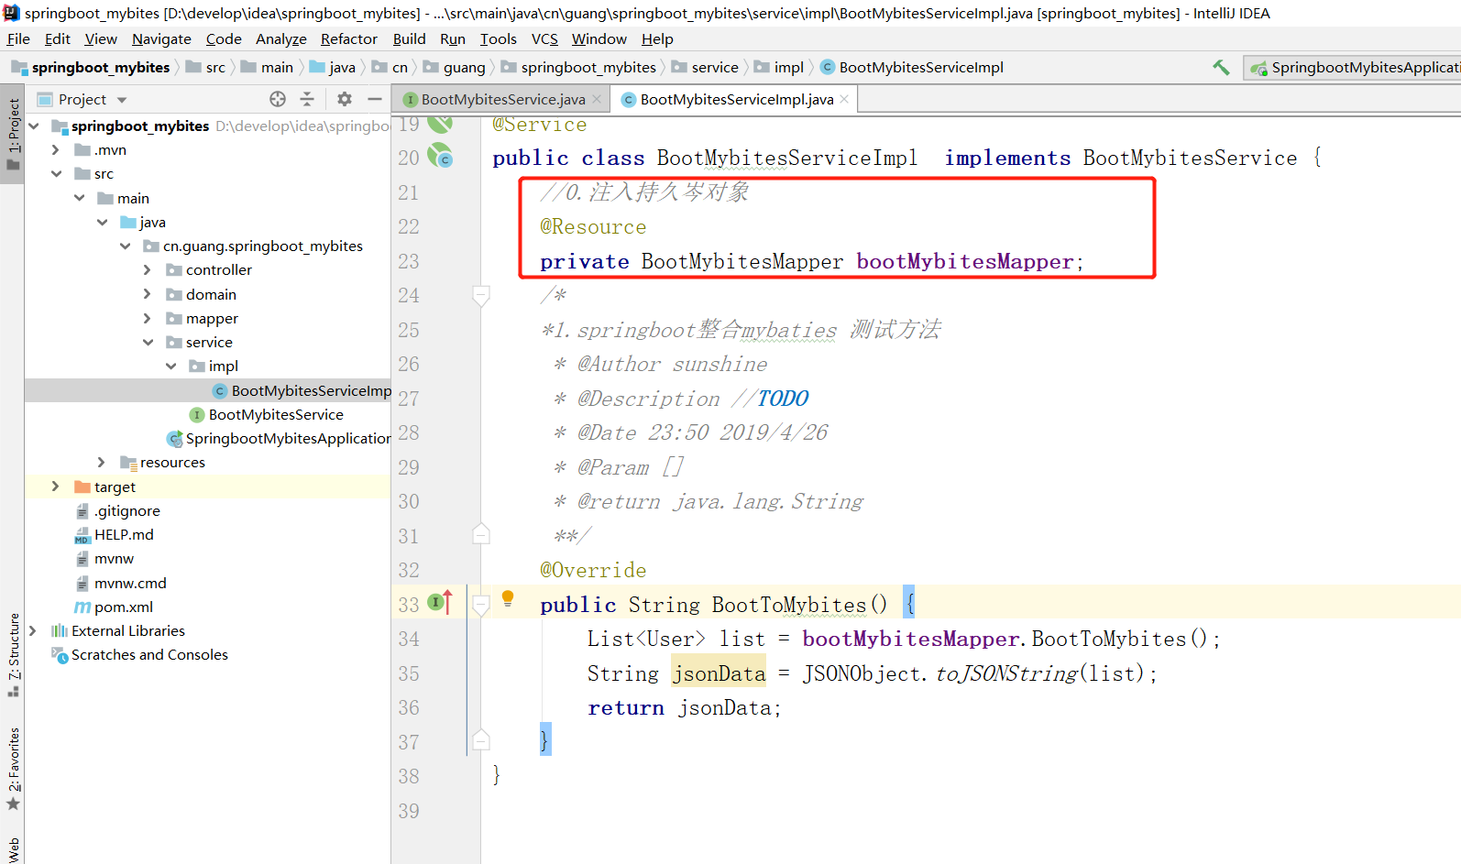
Task: Select pom.xml in project tree
Action: (113, 607)
